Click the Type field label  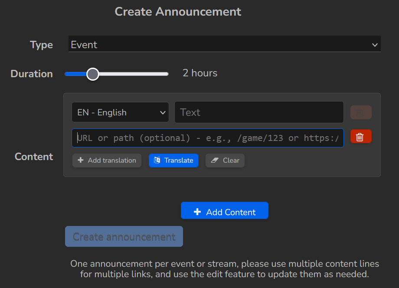click(x=41, y=45)
